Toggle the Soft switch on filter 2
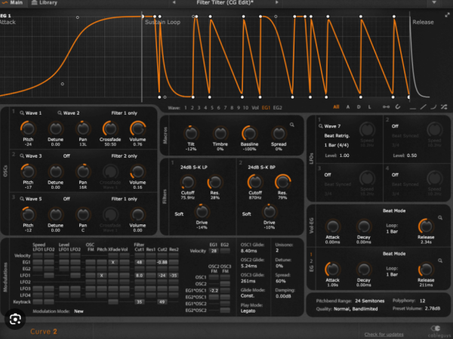 point(245,215)
